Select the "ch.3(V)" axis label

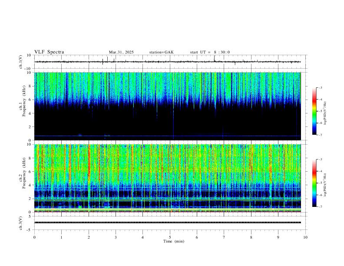(21, 223)
